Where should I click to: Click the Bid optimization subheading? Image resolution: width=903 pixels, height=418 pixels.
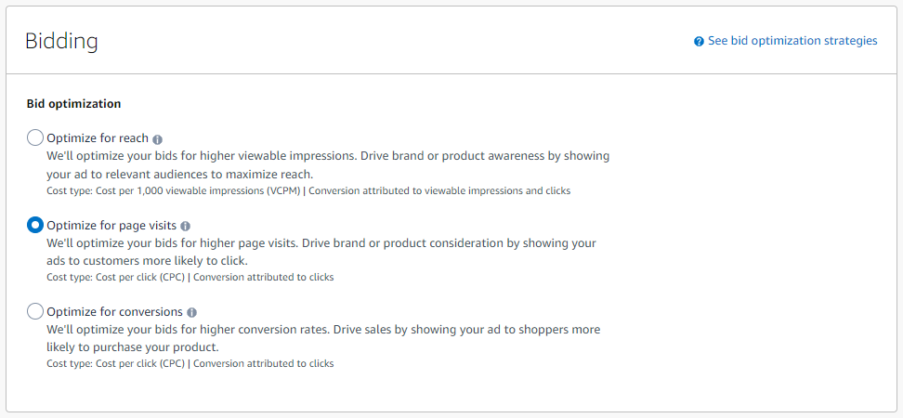(x=73, y=104)
